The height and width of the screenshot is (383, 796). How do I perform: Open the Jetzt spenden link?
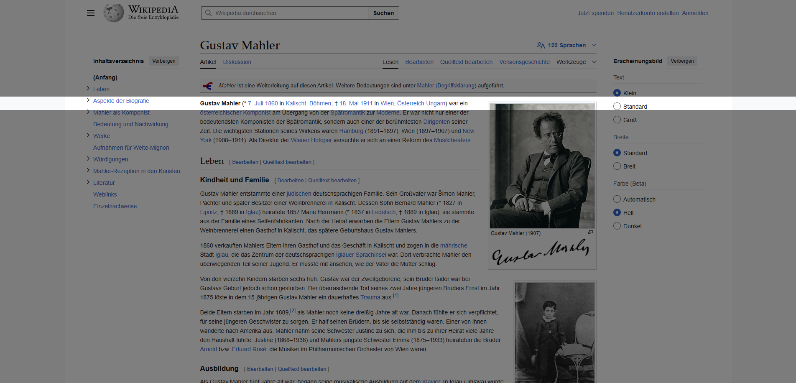[595, 13]
